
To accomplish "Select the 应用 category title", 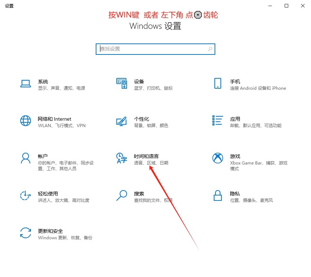I will 235,119.
